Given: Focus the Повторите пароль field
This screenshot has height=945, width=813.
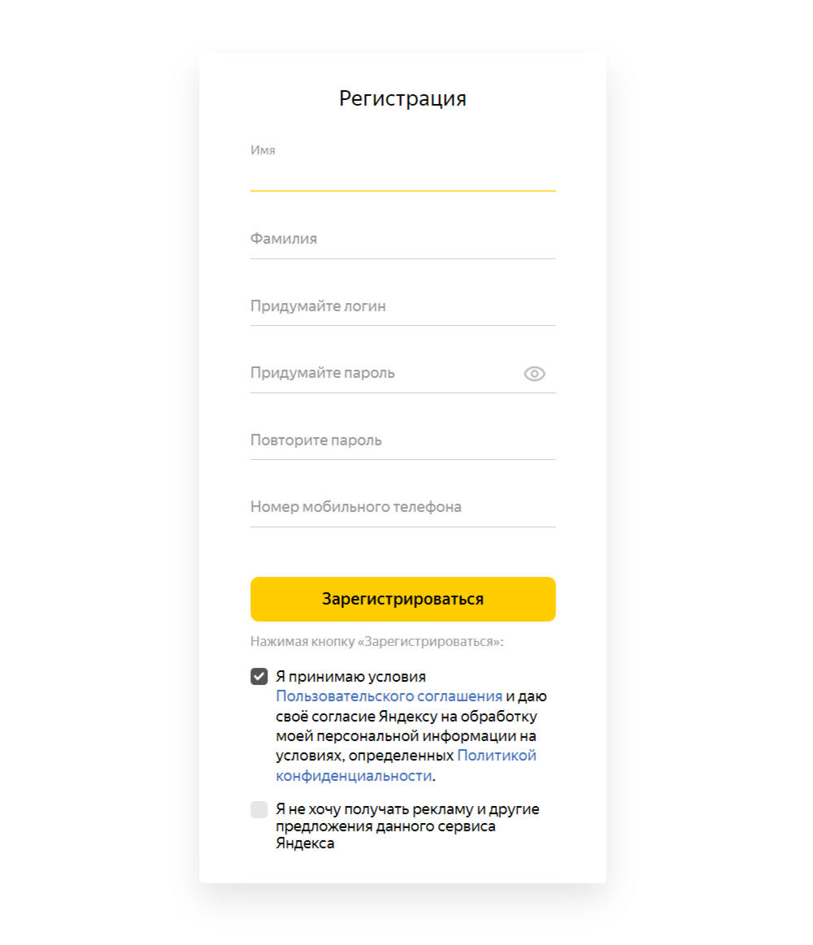Looking at the screenshot, I should click(x=402, y=440).
